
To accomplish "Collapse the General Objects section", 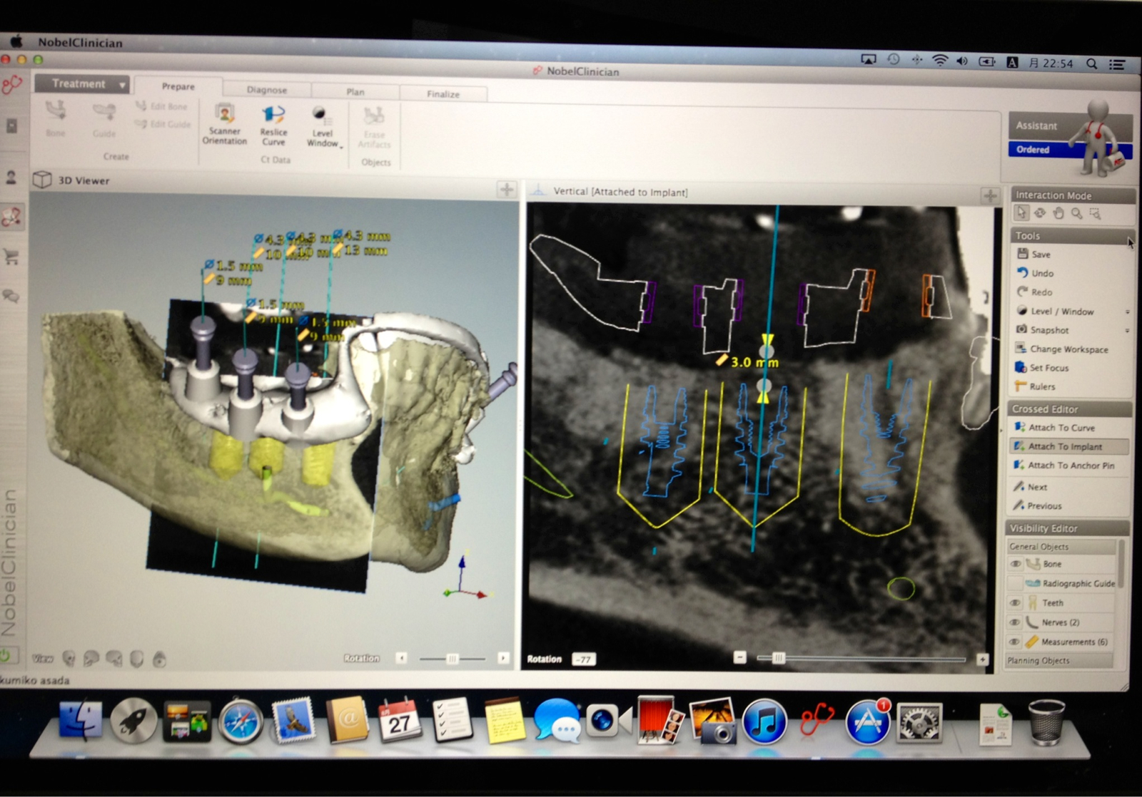I will pyautogui.click(x=1061, y=546).
